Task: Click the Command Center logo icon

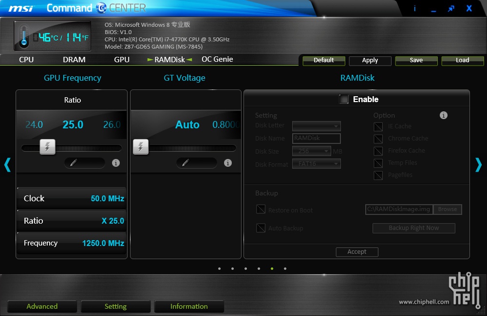Action: coord(101,8)
